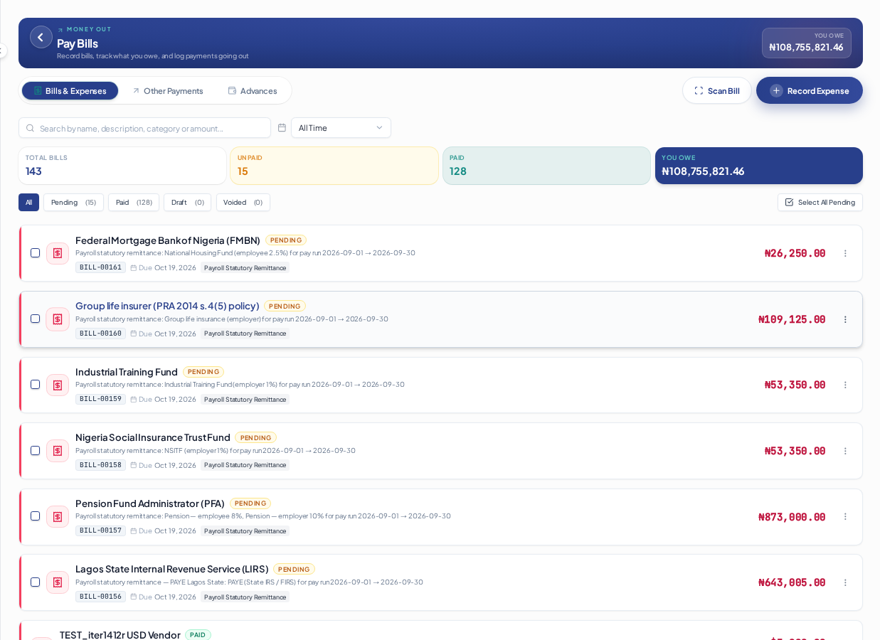
Task: Show Draft bills filter
Action: [188, 203]
